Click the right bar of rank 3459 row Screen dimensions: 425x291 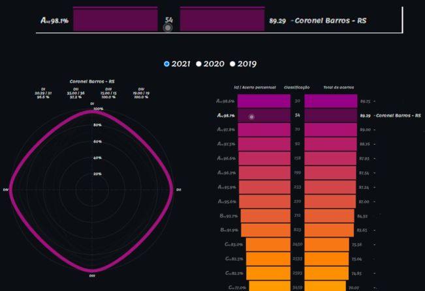[x=325, y=286]
